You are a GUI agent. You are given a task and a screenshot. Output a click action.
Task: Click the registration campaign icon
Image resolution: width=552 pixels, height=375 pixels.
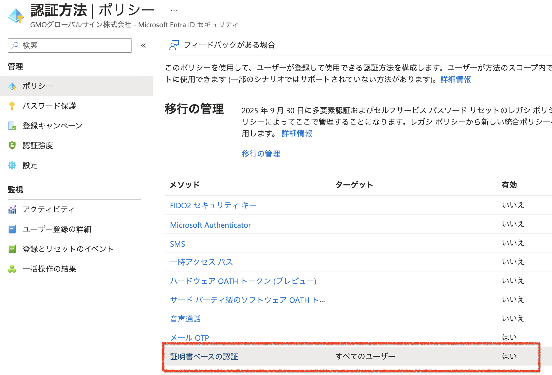coord(12,126)
